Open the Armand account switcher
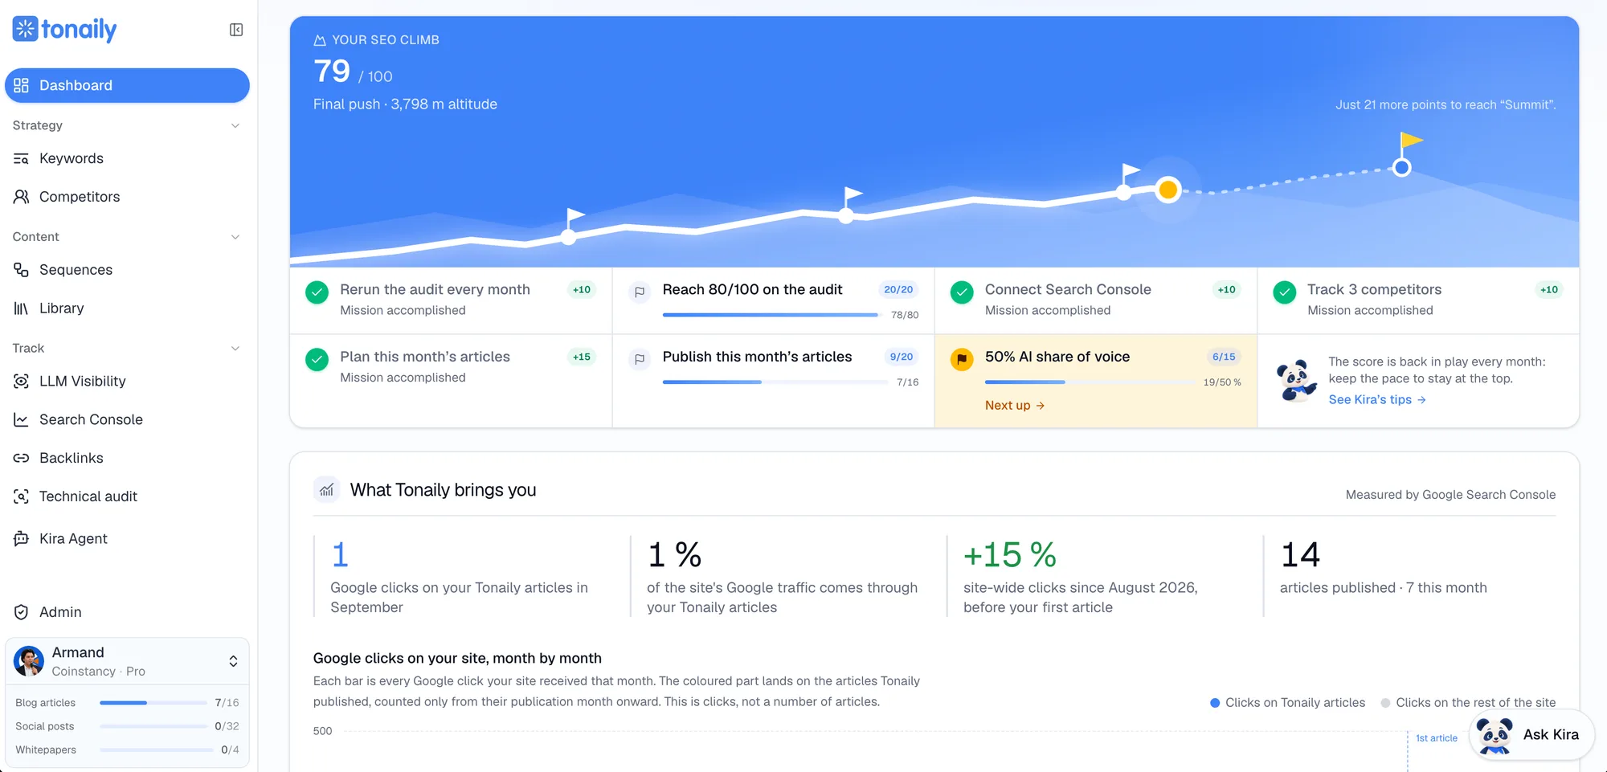 point(127,661)
